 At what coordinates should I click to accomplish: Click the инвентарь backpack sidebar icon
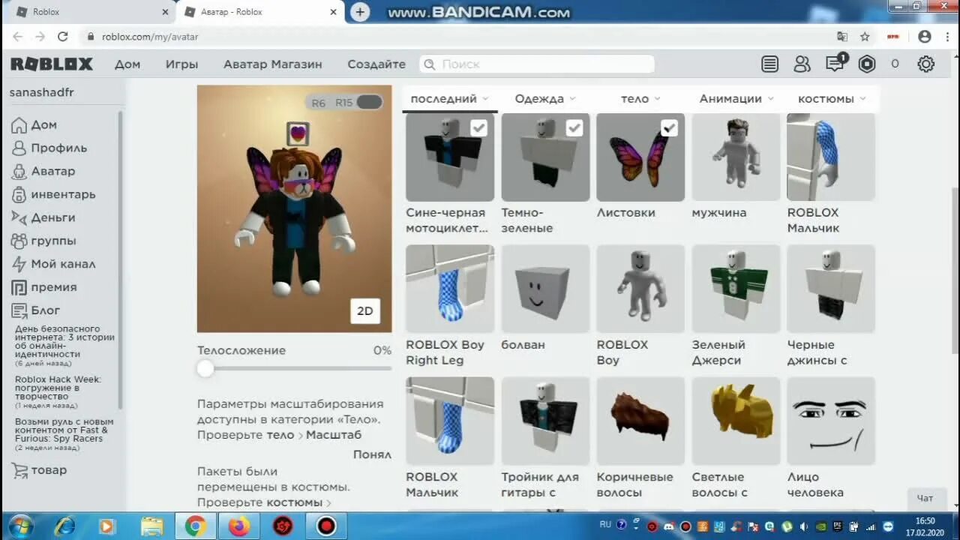coord(19,195)
